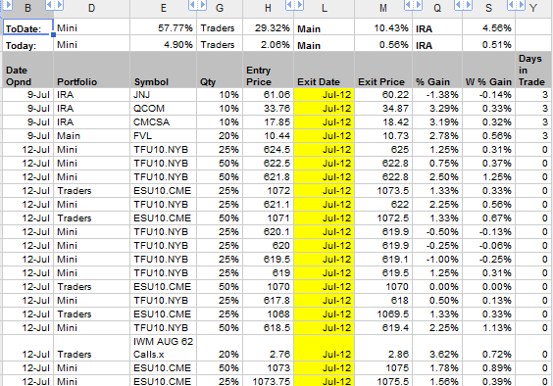
Task: Click the 3.62% gain cell
Action: point(437,348)
